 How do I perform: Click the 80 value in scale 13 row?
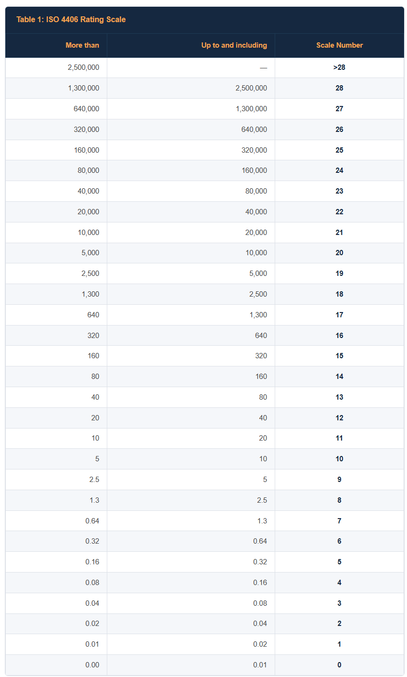263,397
